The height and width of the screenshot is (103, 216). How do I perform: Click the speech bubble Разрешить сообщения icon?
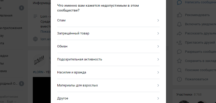tap(179, 52)
